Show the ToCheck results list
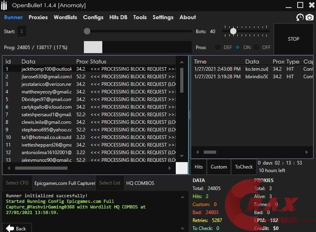 pos(243,167)
